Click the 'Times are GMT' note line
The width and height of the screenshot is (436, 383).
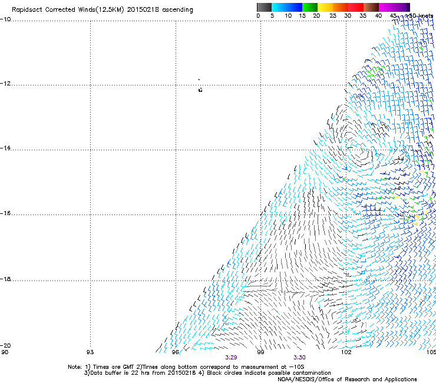[x=186, y=367]
